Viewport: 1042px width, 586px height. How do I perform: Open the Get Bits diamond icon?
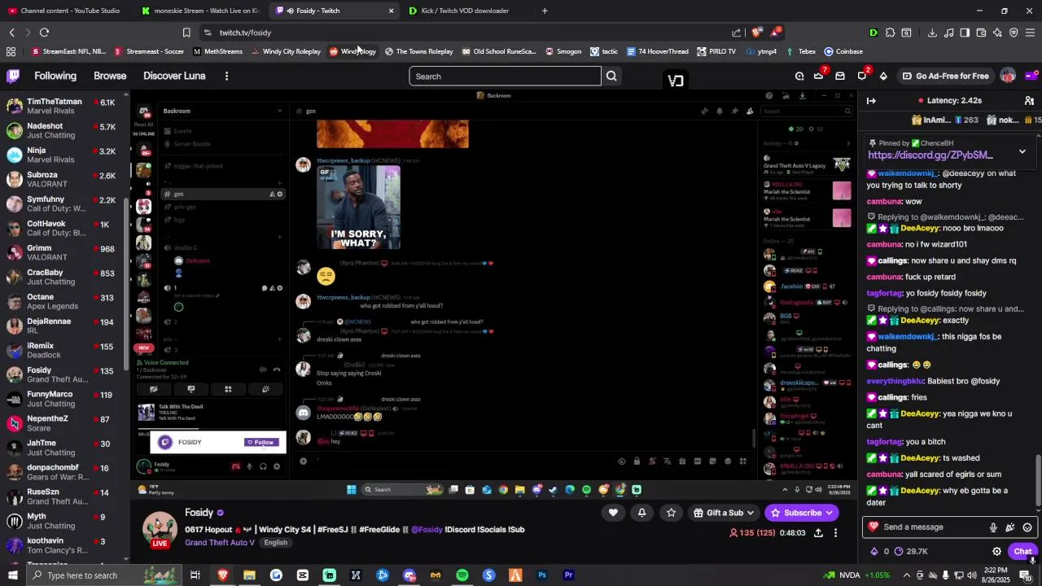(x=883, y=77)
